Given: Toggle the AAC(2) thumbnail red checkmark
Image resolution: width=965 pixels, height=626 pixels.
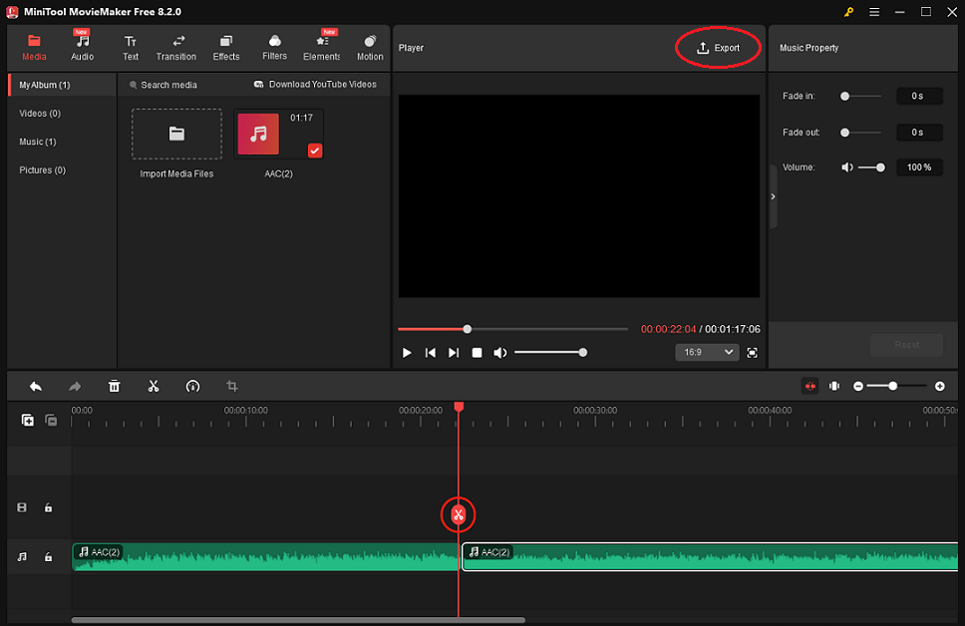Looking at the screenshot, I should coord(314,151).
